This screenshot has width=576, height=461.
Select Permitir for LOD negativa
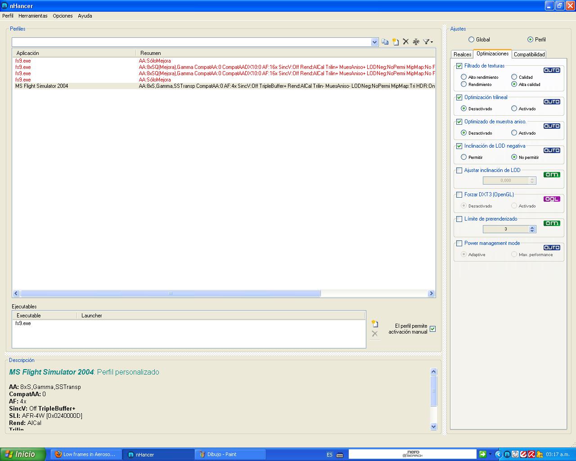click(464, 157)
